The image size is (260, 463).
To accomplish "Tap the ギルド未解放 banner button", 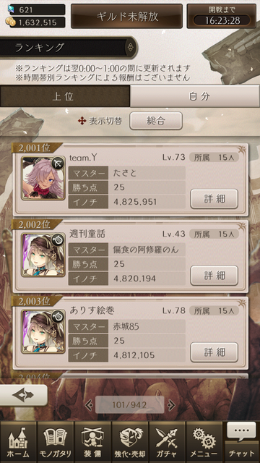I will click(x=126, y=16).
